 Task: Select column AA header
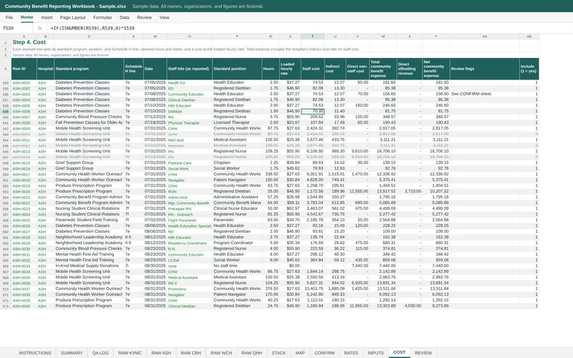pyautogui.click(x=485, y=37)
